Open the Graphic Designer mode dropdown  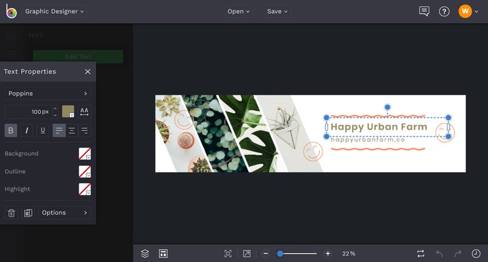pos(54,12)
